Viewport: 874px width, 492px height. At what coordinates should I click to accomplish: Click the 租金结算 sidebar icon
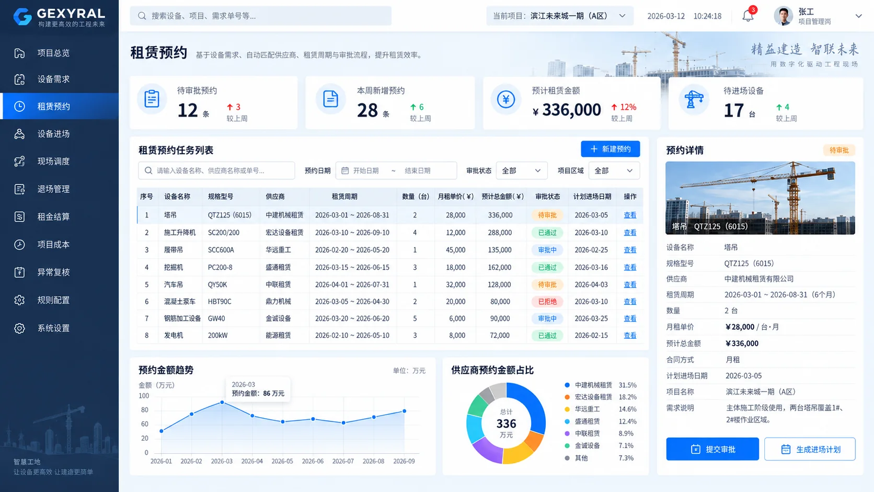tap(19, 216)
